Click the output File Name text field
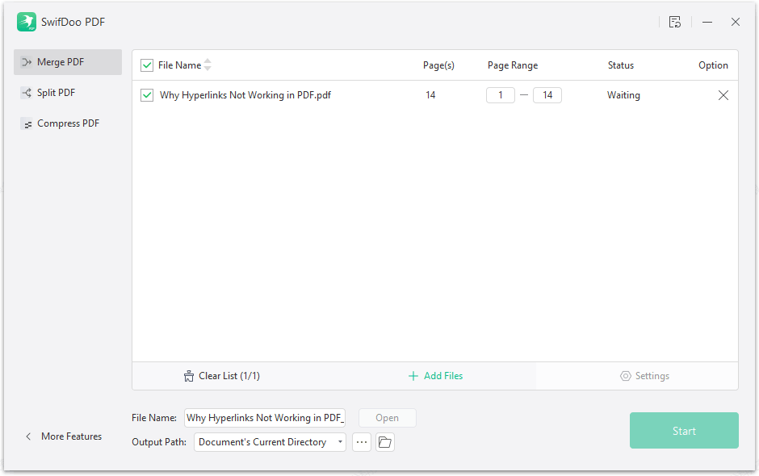759x476 pixels. click(x=265, y=418)
